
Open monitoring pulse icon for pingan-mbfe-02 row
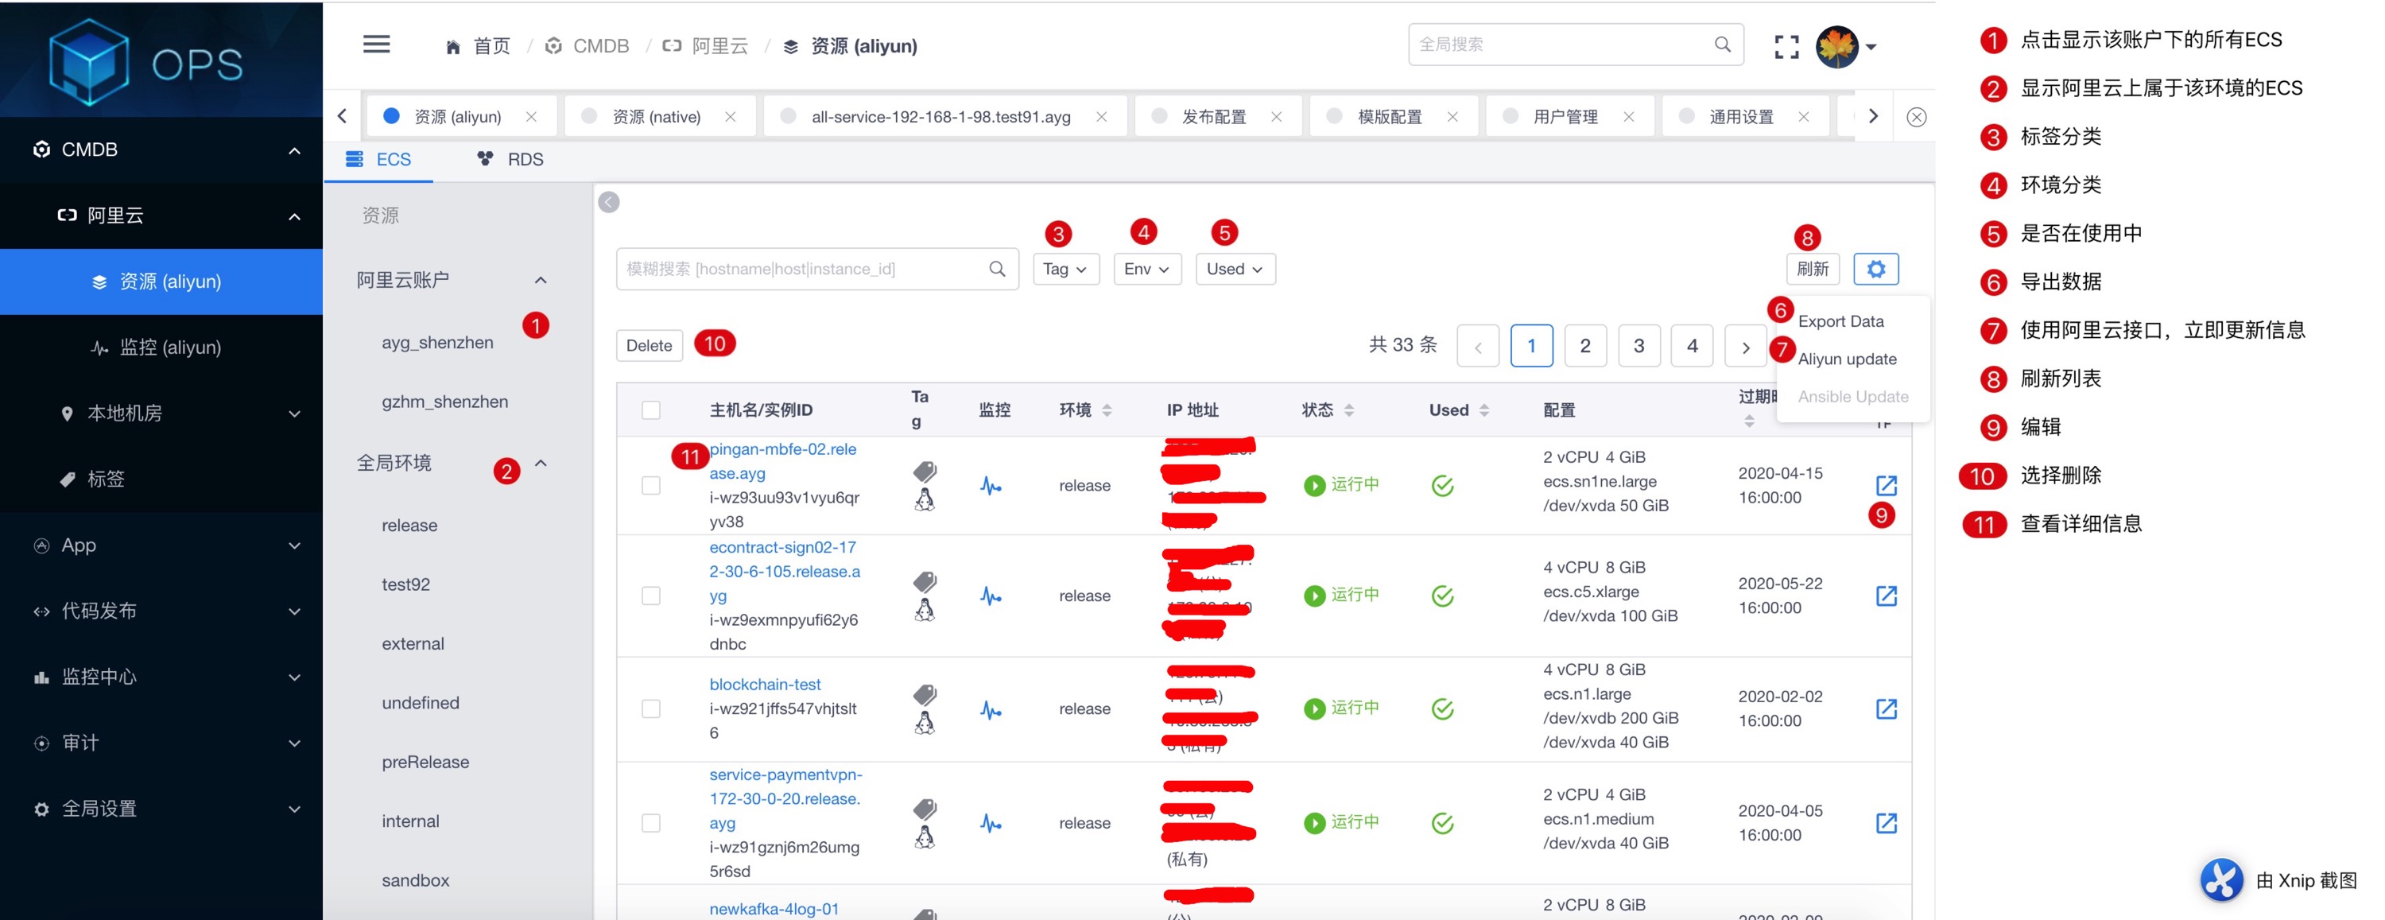pyautogui.click(x=991, y=486)
